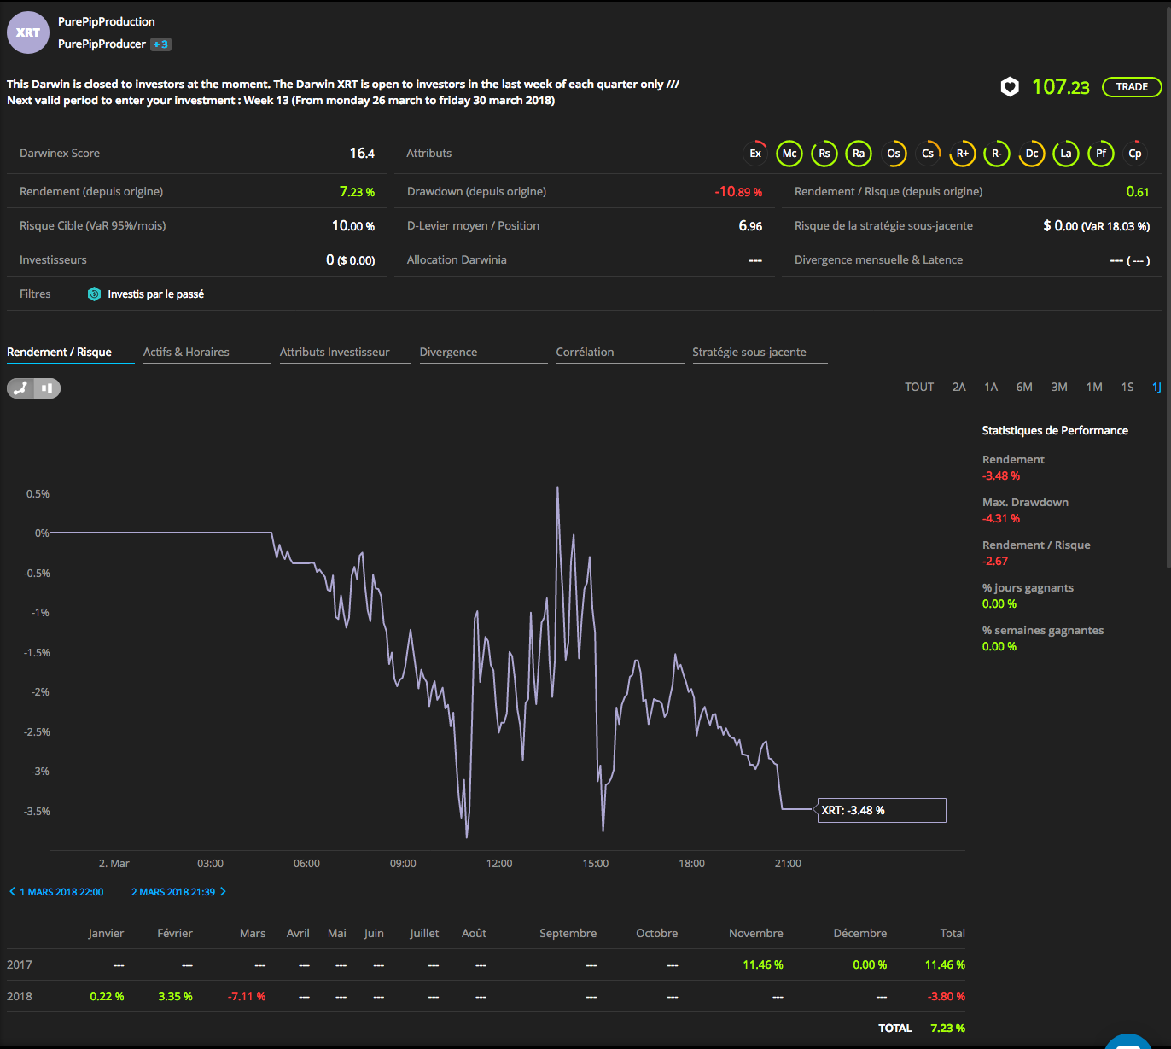Advance date range with right chevron

223,891
